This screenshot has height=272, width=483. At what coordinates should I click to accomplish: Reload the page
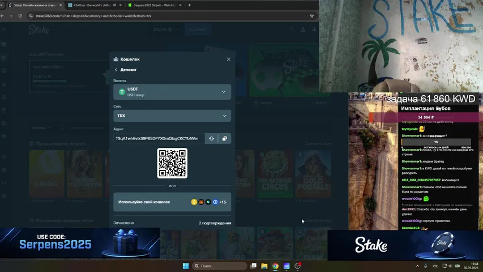coord(20,16)
